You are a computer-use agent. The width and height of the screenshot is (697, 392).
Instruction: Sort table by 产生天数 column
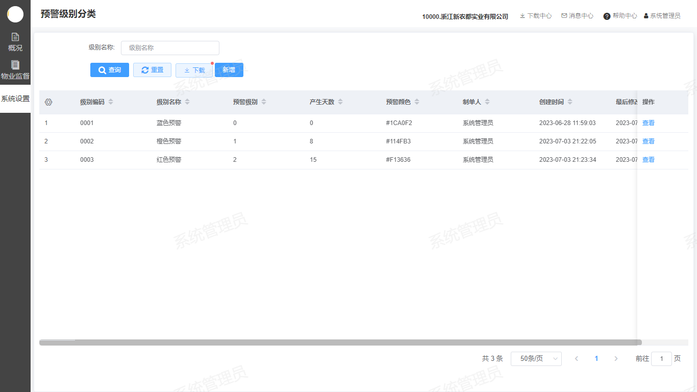tap(340, 102)
